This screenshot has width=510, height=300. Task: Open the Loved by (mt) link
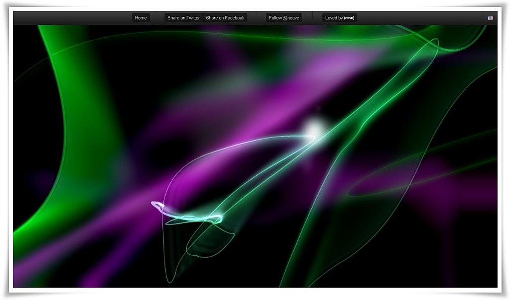[x=340, y=18]
